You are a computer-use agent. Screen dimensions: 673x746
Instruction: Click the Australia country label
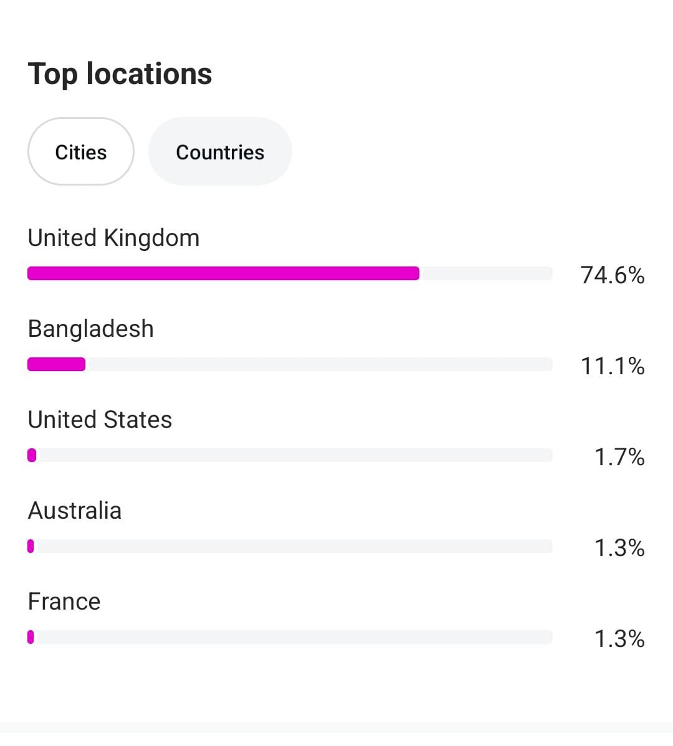point(75,511)
